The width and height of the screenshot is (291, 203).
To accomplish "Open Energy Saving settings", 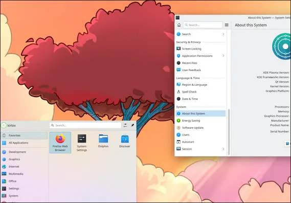I will click(200, 121).
